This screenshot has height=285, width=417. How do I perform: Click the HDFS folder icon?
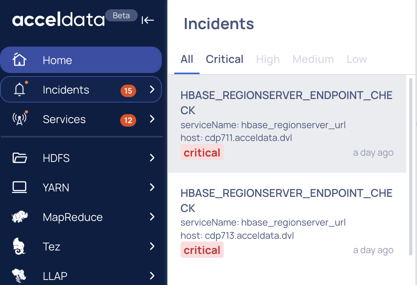tap(19, 158)
